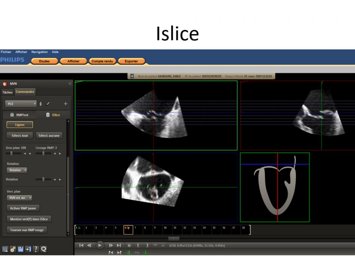Image resolution: width=355 pixels, height=266 pixels.
Task: Increase Rotation with right arrow
Action: (x=60, y=179)
